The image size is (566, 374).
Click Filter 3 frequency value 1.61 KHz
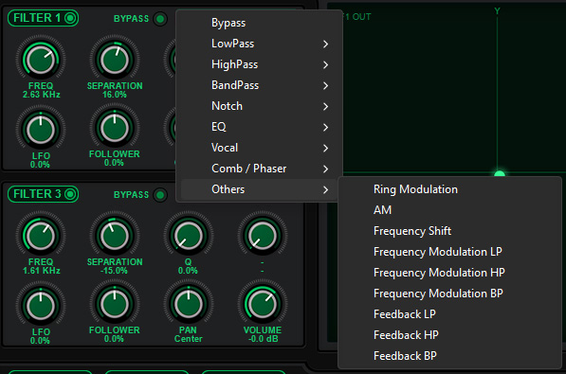point(41,271)
